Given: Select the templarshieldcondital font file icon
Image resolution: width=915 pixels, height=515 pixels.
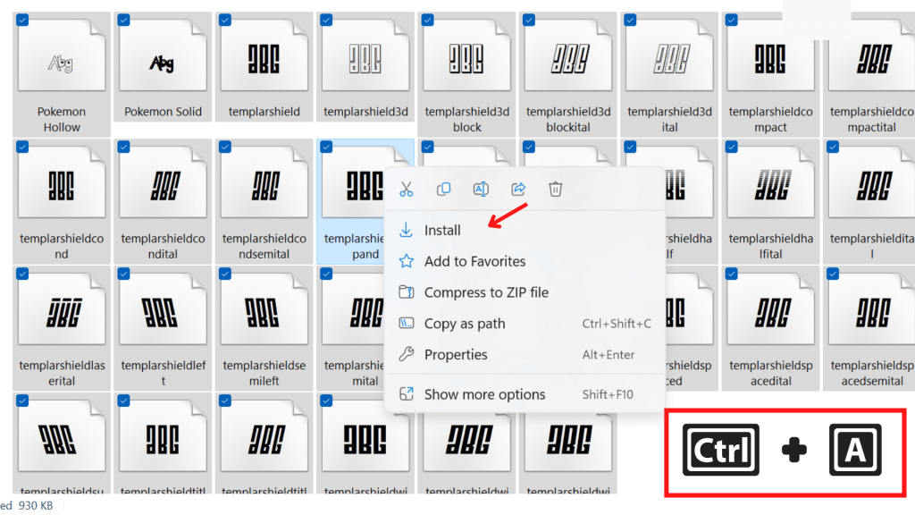Looking at the screenshot, I should point(163,182).
